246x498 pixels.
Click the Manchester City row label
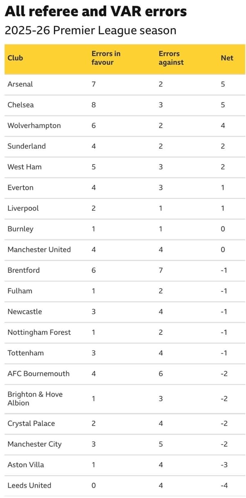[x=34, y=444]
